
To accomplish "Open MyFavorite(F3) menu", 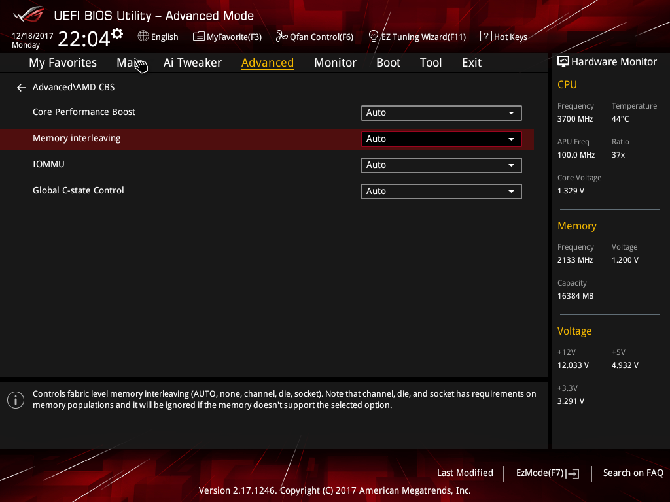I will coord(234,37).
